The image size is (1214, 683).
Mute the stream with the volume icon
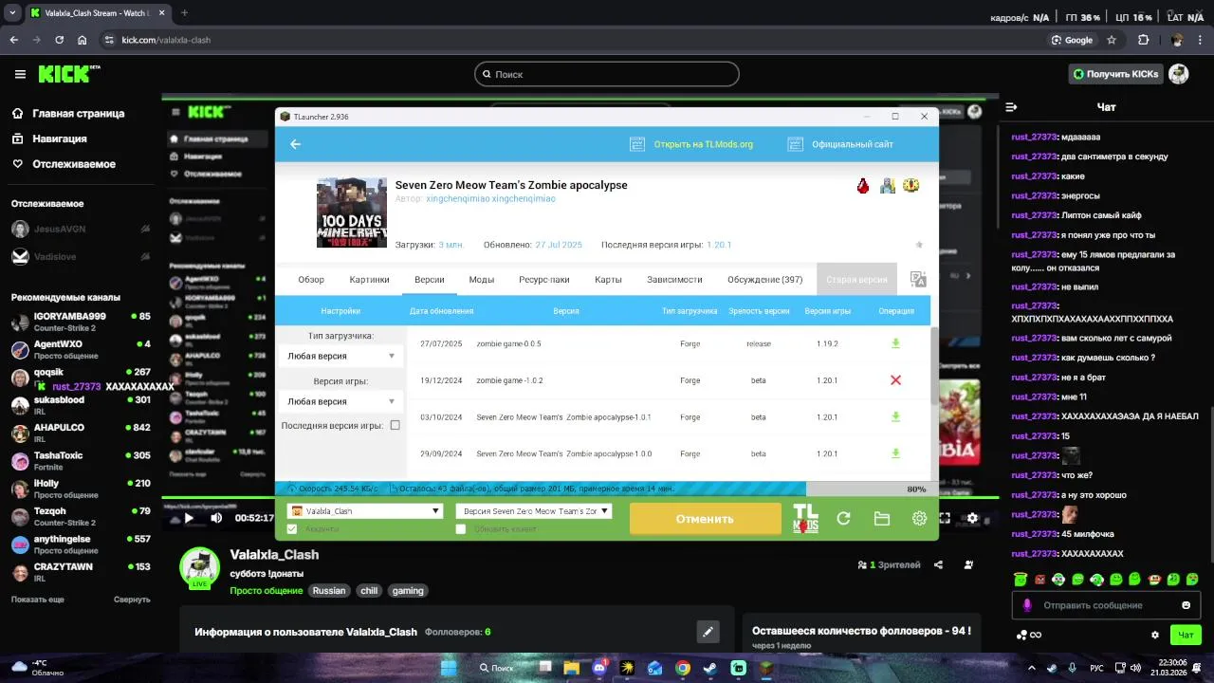[216, 518]
